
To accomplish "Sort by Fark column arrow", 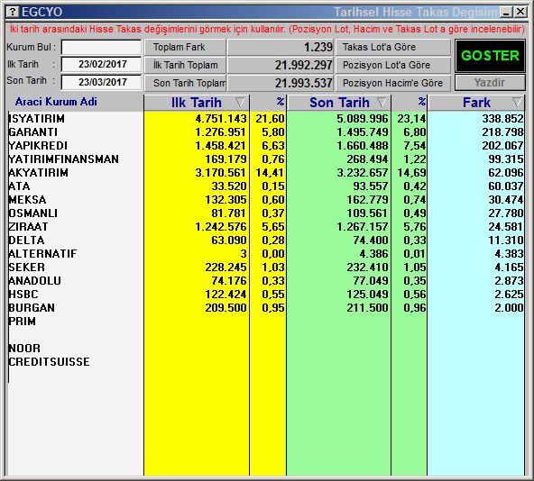I will point(517,102).
